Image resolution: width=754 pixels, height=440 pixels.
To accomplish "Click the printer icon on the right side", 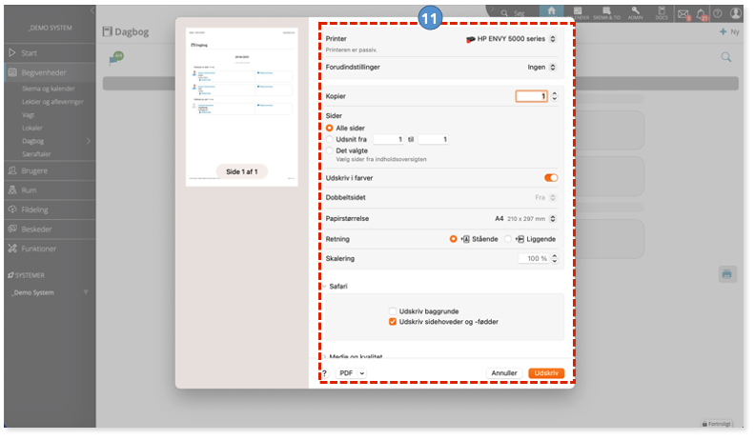I will tap(727, 274).
